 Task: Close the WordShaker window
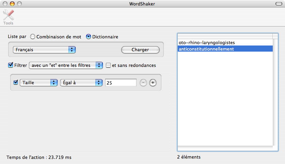pyautogui.click(x=5, y=4)
